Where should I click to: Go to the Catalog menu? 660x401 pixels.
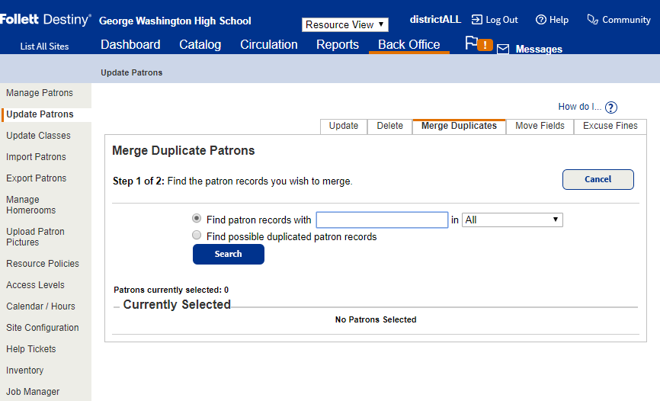(x=200, y=45)
